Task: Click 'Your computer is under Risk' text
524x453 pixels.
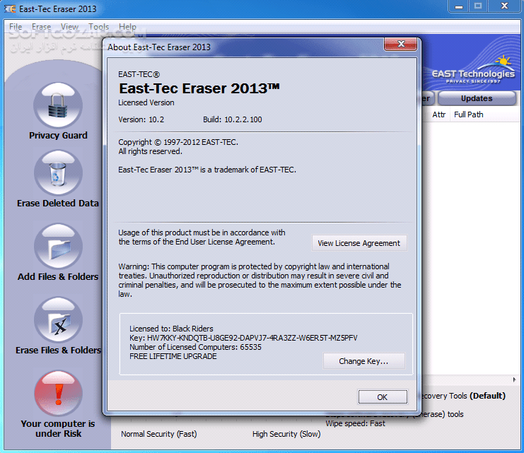Action: (58, 428)
